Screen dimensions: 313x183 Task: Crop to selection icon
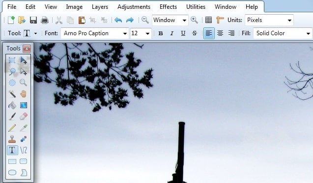click(x=92, y=20)
